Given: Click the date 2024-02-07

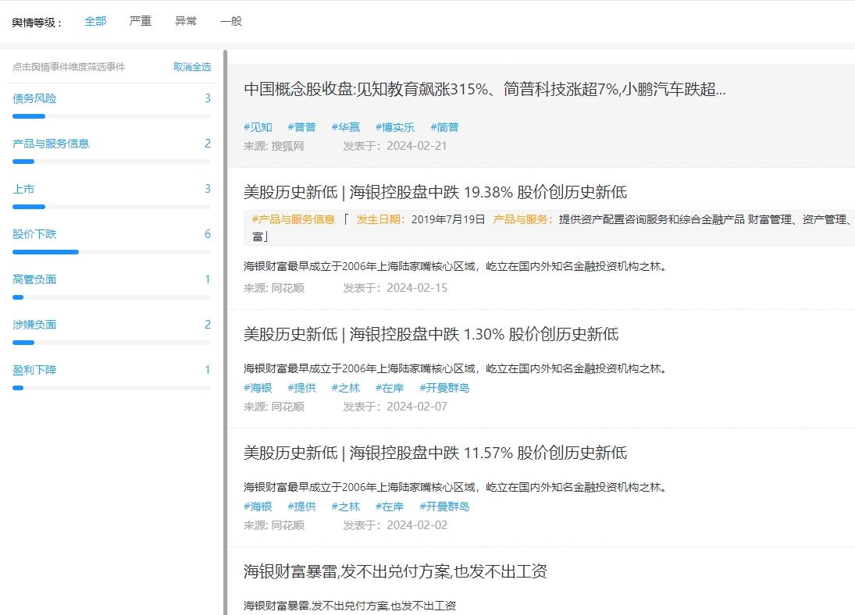Looking at the screenshot, I should [417, 407].
